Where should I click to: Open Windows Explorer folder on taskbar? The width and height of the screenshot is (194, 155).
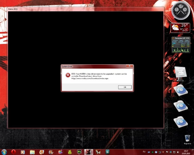coord(32,152)
